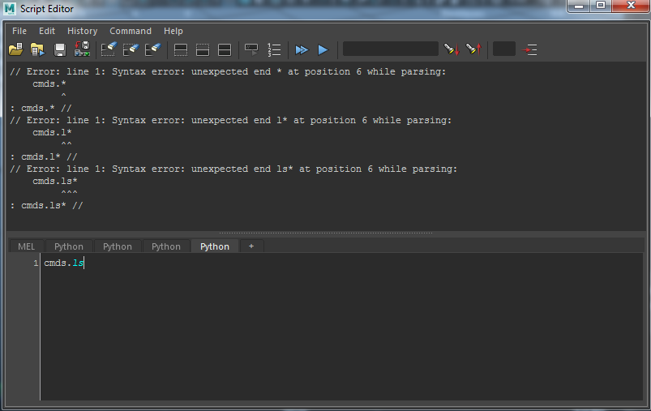Open the Edit menu

coord(47,31)
